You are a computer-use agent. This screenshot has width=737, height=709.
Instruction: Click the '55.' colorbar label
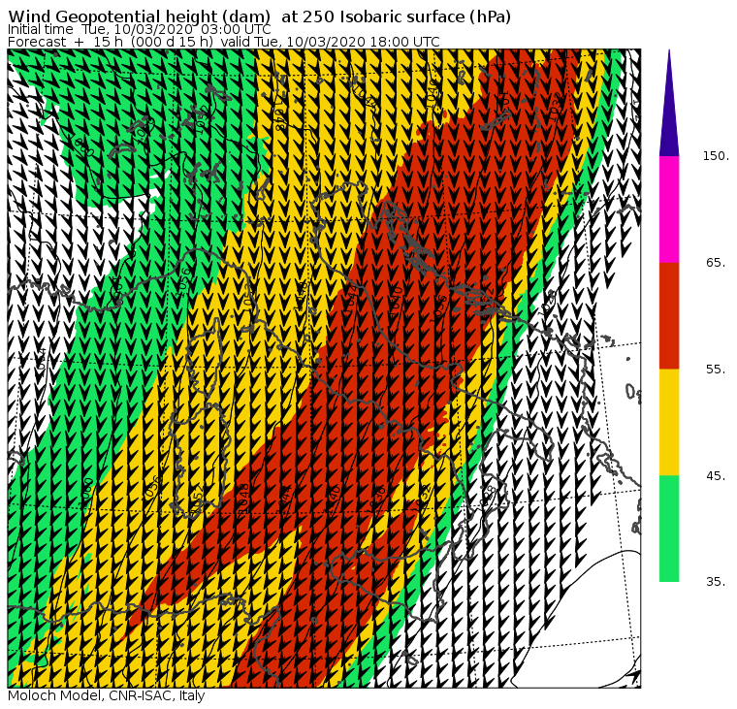pyautogui.click(x=716, y=370)
